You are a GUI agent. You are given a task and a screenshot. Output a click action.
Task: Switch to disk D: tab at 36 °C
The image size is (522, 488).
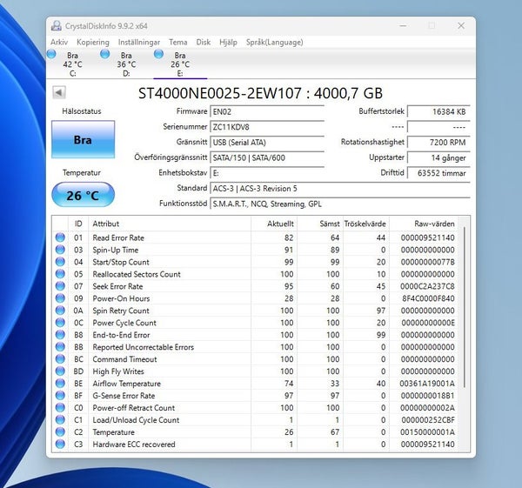click(126, 64)
